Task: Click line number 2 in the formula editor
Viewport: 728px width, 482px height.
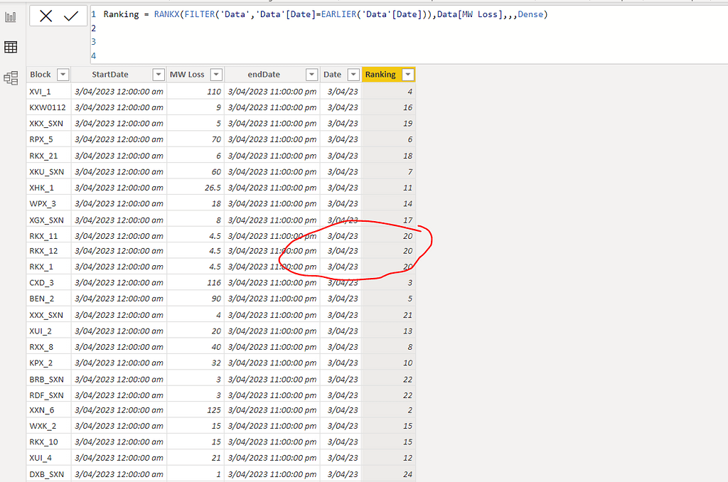Action: (x=93, y=28)
